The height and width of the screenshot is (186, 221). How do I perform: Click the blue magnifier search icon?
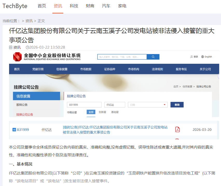[x=153, y=57]
